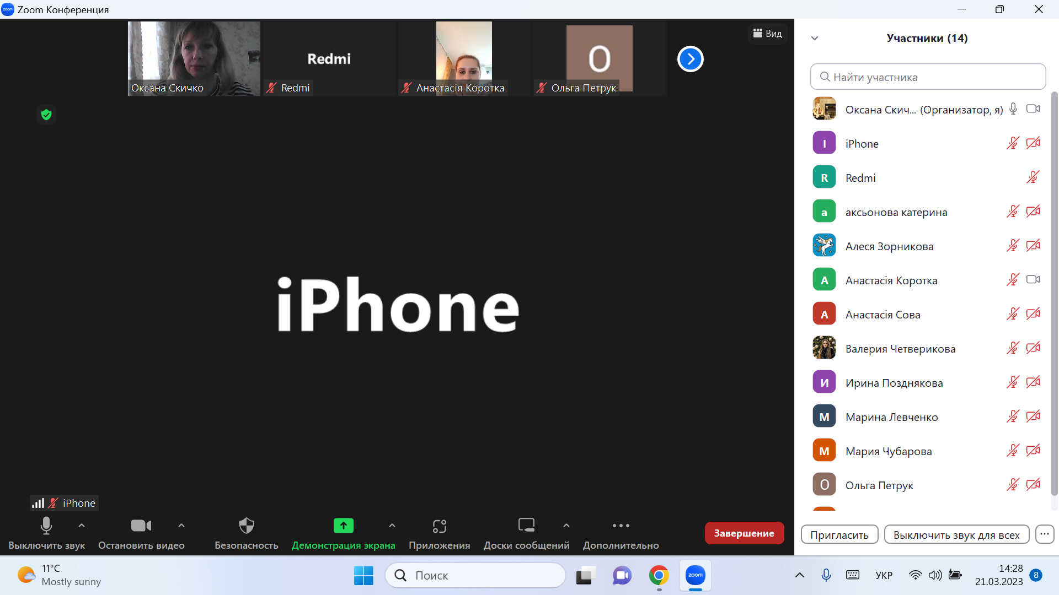This screenshot has height=595, width=1059.
Task: Select Оксана Скичко video thumbnail
Action: [x=194, y=58]
